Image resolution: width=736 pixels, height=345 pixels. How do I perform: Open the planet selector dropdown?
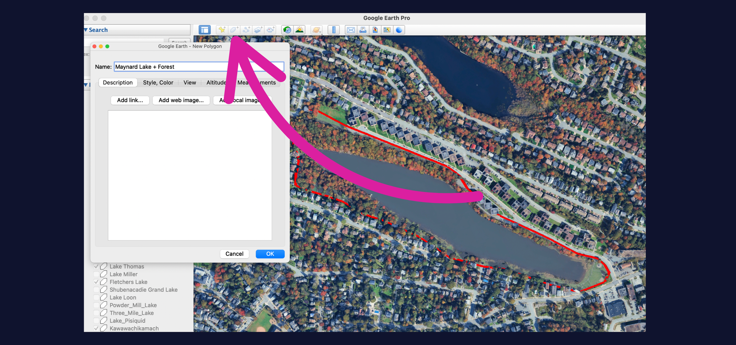pos(316,29)
